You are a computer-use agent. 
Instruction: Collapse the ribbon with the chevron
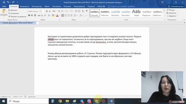pos(184,20)
